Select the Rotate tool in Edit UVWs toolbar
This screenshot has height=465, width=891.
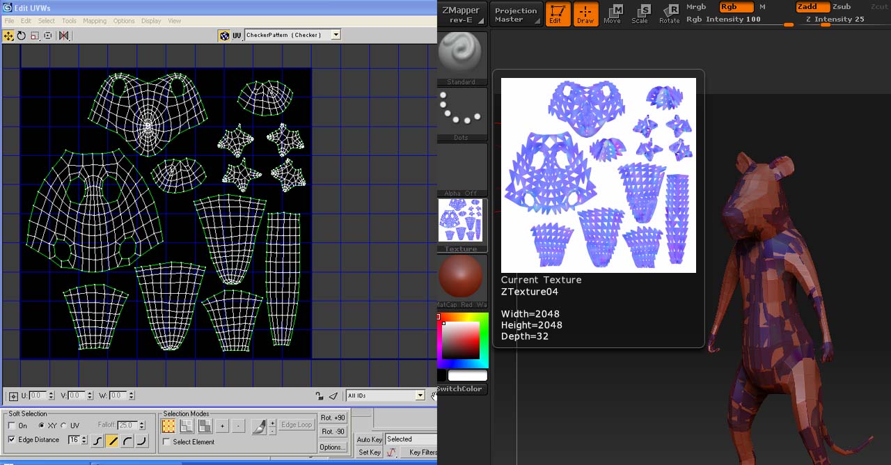point(22,36)
